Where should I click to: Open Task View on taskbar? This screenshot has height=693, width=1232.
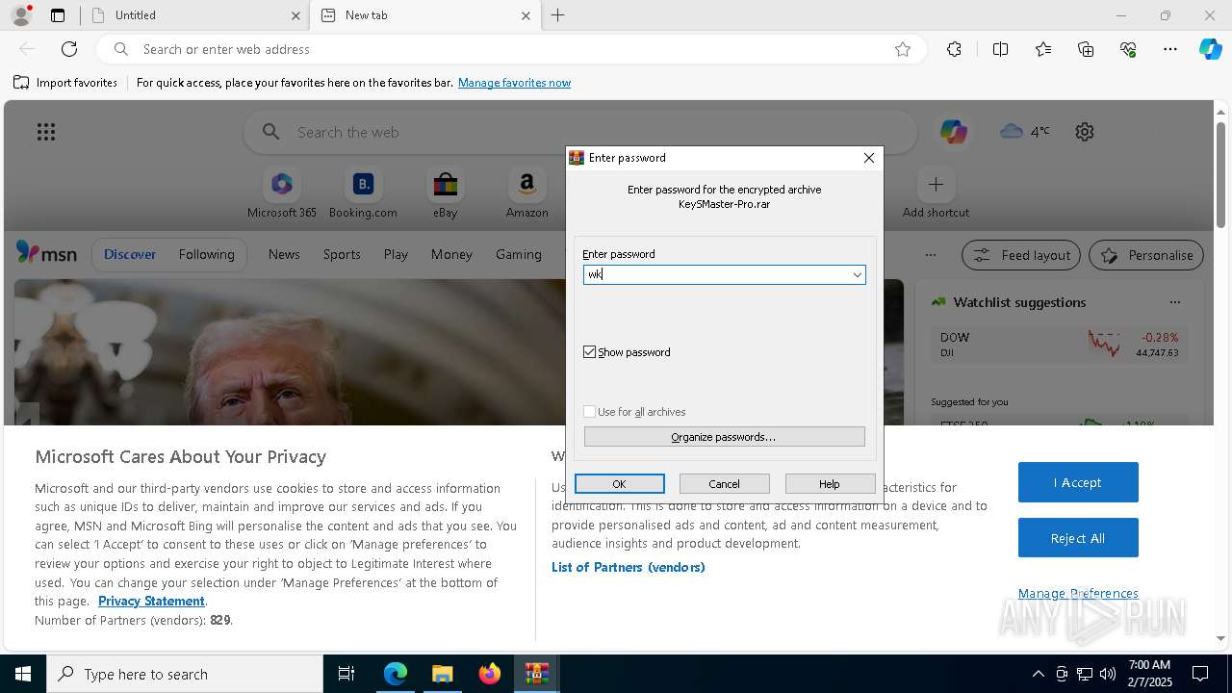point(346,674)
